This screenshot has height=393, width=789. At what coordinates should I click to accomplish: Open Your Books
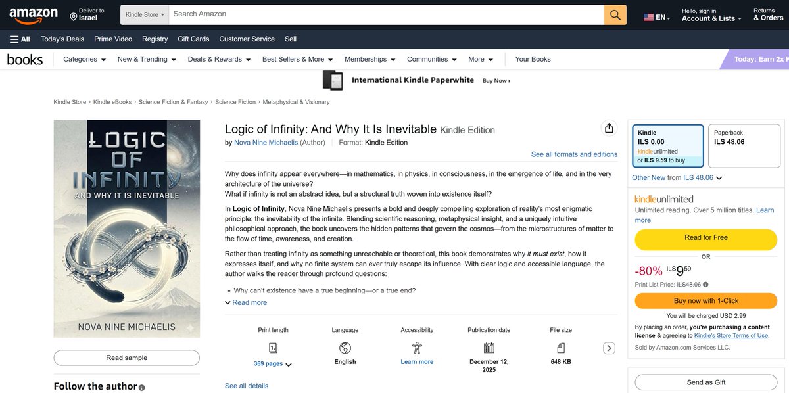[533, 59]
